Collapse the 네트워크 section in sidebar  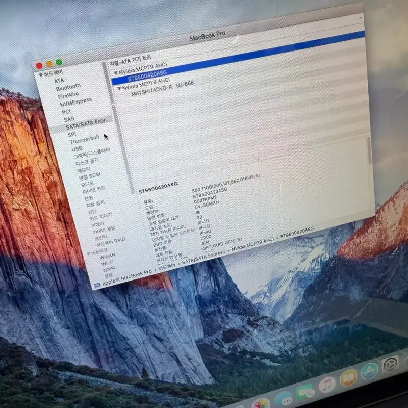click(88, 253)
